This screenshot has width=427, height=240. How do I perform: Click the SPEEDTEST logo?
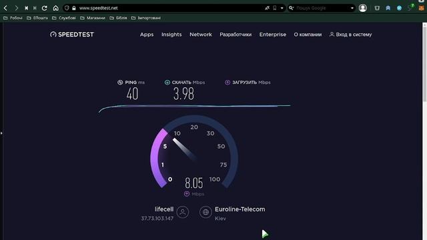point(72,34)
